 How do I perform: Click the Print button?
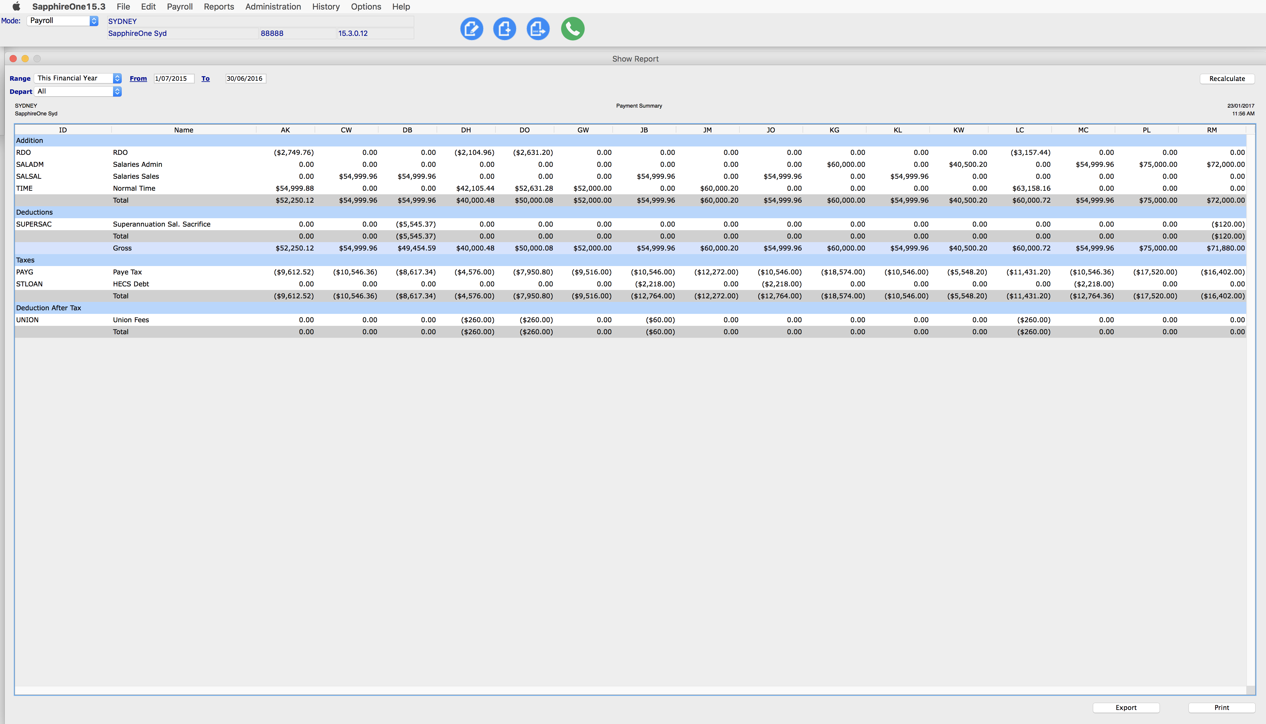click(1221, 708)
